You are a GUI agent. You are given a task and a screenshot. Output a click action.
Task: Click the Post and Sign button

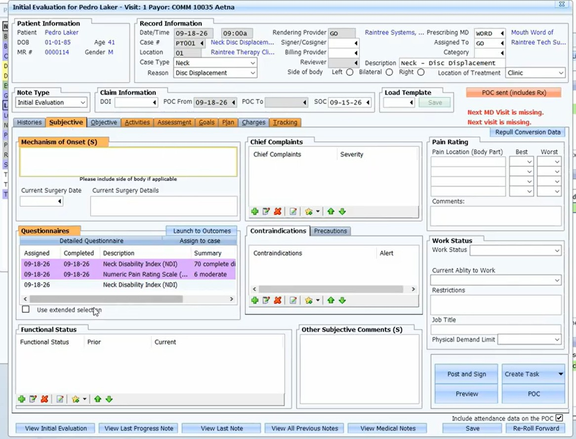[x=466, y=374]
